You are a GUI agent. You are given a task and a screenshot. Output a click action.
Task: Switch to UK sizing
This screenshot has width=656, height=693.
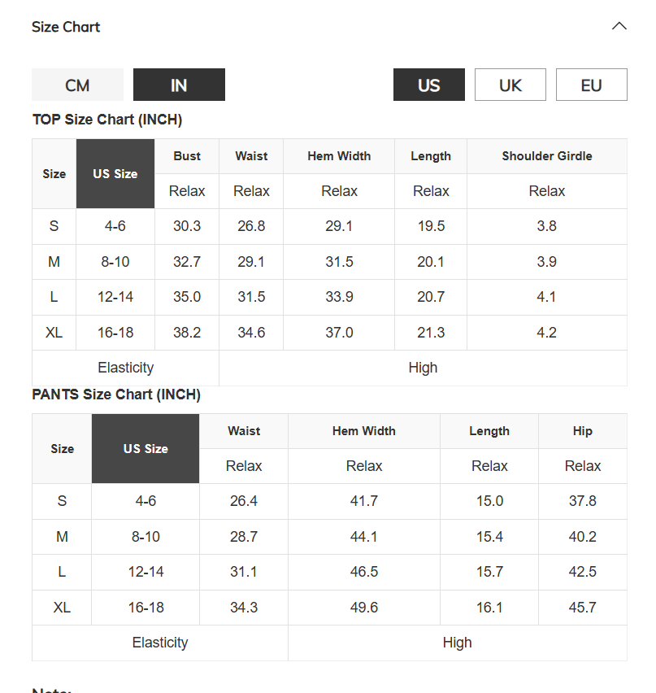510,85
